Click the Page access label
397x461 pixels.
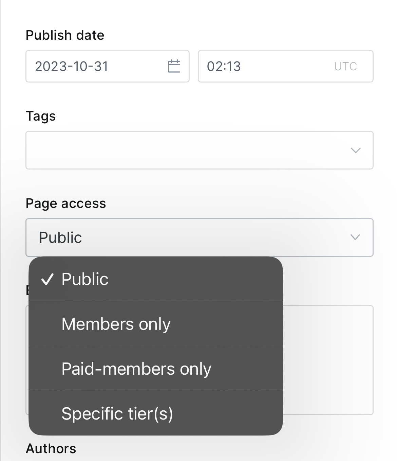click(x=66, y=203)
